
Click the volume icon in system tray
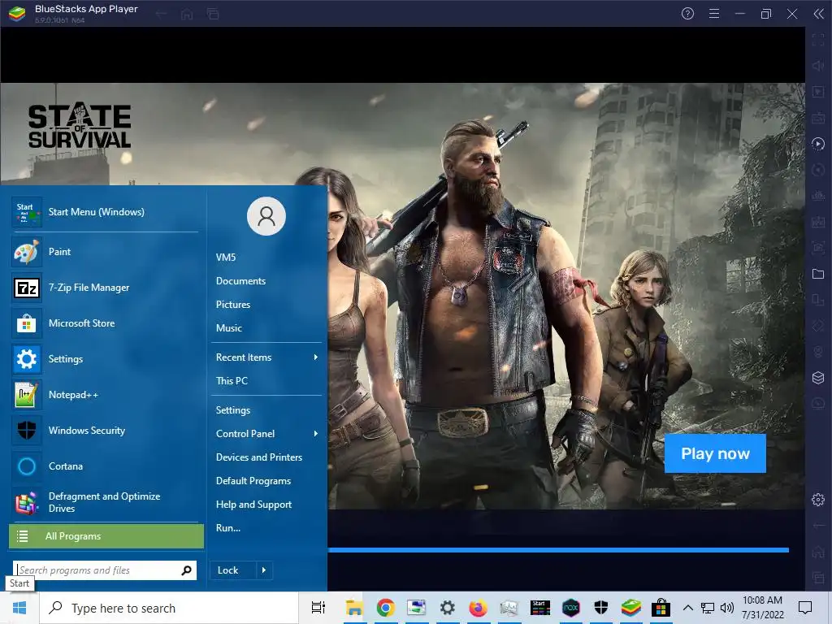[x=727, y=608]
